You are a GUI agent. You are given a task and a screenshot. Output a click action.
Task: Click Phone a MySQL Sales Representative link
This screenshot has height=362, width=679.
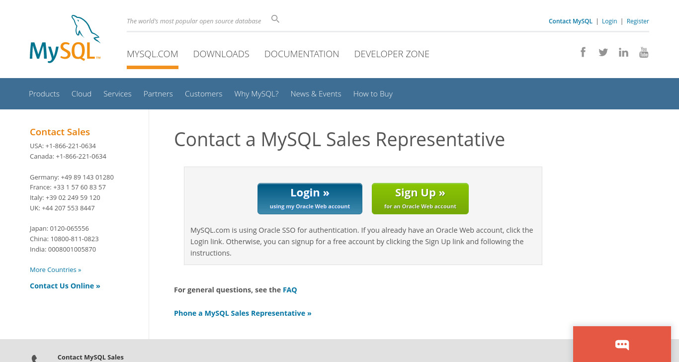point(243,313)
